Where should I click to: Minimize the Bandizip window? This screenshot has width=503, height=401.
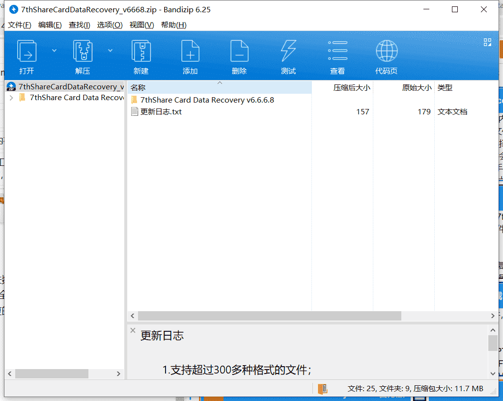[x=426, y=9]
